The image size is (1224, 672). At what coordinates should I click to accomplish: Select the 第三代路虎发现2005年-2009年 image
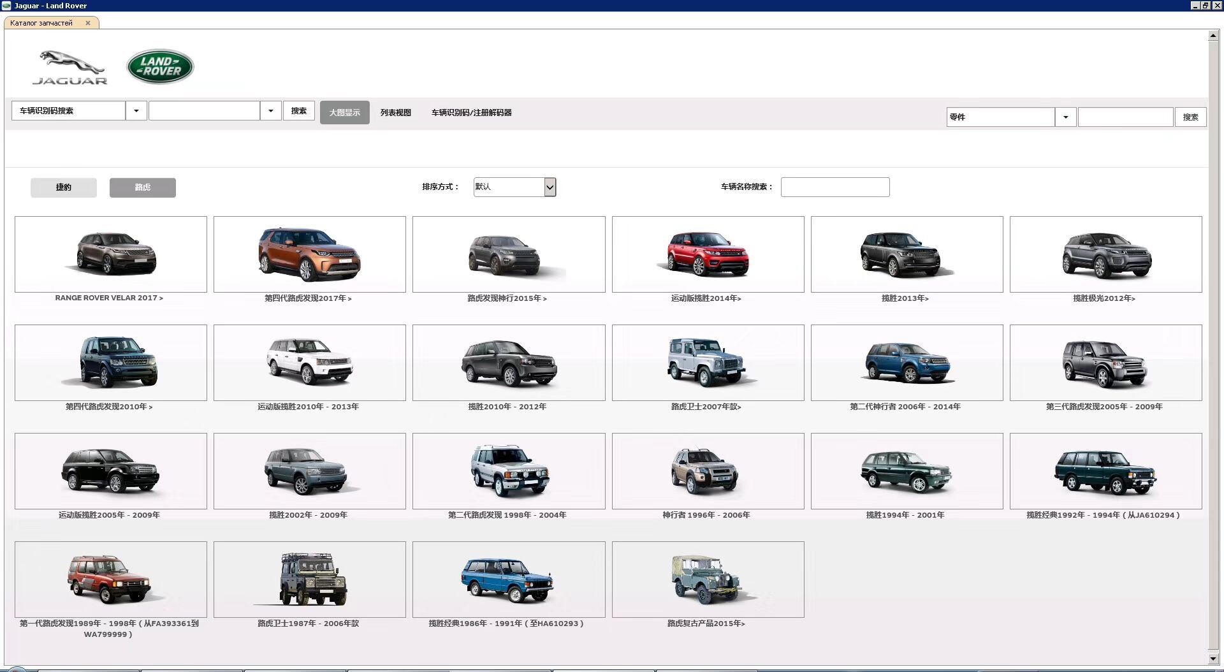click(1105, 363)
